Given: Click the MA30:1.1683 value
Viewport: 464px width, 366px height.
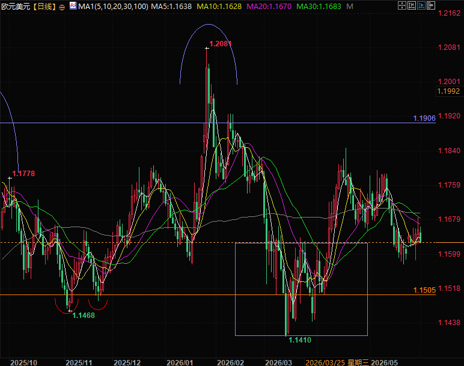Looking at the screenshot, I should tap(319, 7).
